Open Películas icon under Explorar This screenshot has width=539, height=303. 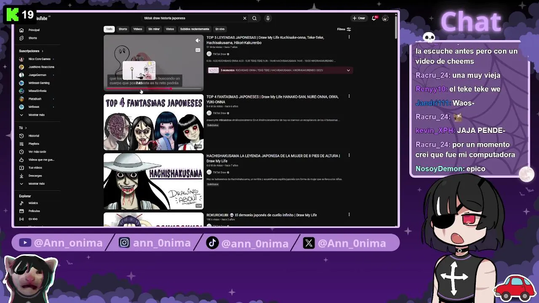[x=21, y=211]
